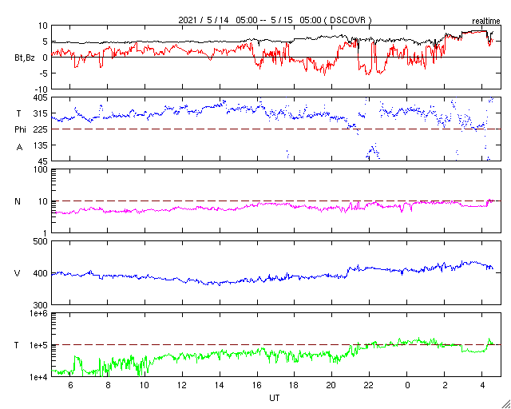Image resolution: width=511 pixels, height=409 pixels.
Task: Click the 'UT' time axis label
Action: tap(275, 398)
